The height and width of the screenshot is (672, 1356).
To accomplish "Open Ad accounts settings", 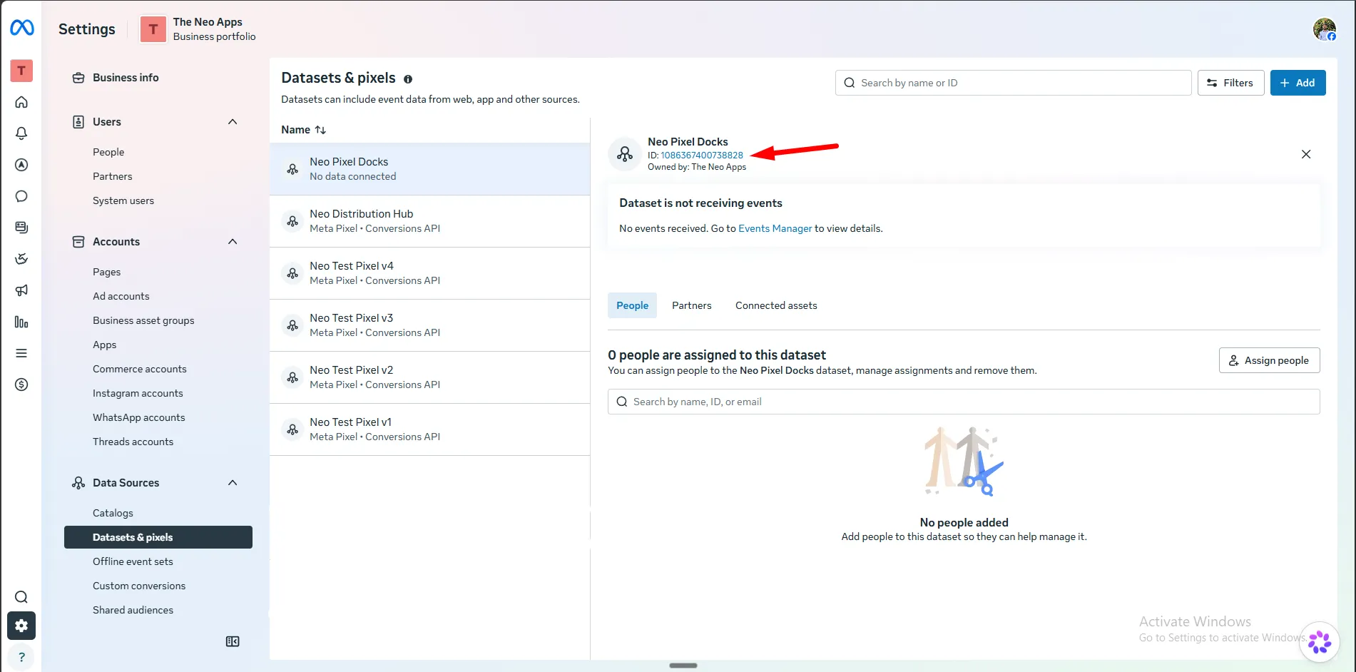I will click(x=121, y=296).
